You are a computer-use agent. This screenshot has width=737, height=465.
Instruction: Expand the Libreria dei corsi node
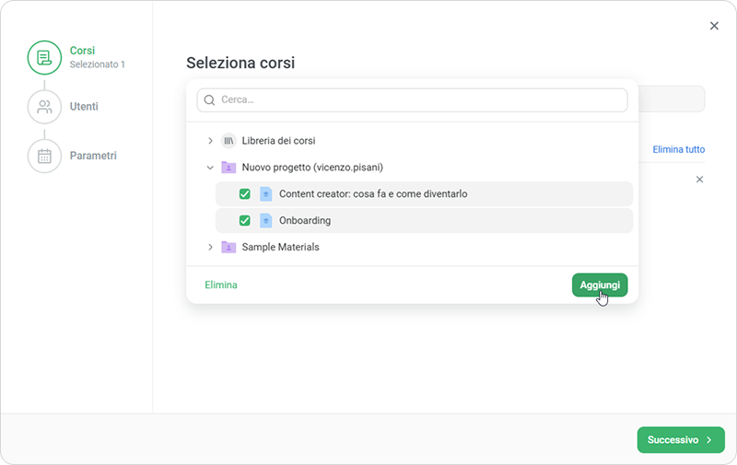(x=210, y=140)
